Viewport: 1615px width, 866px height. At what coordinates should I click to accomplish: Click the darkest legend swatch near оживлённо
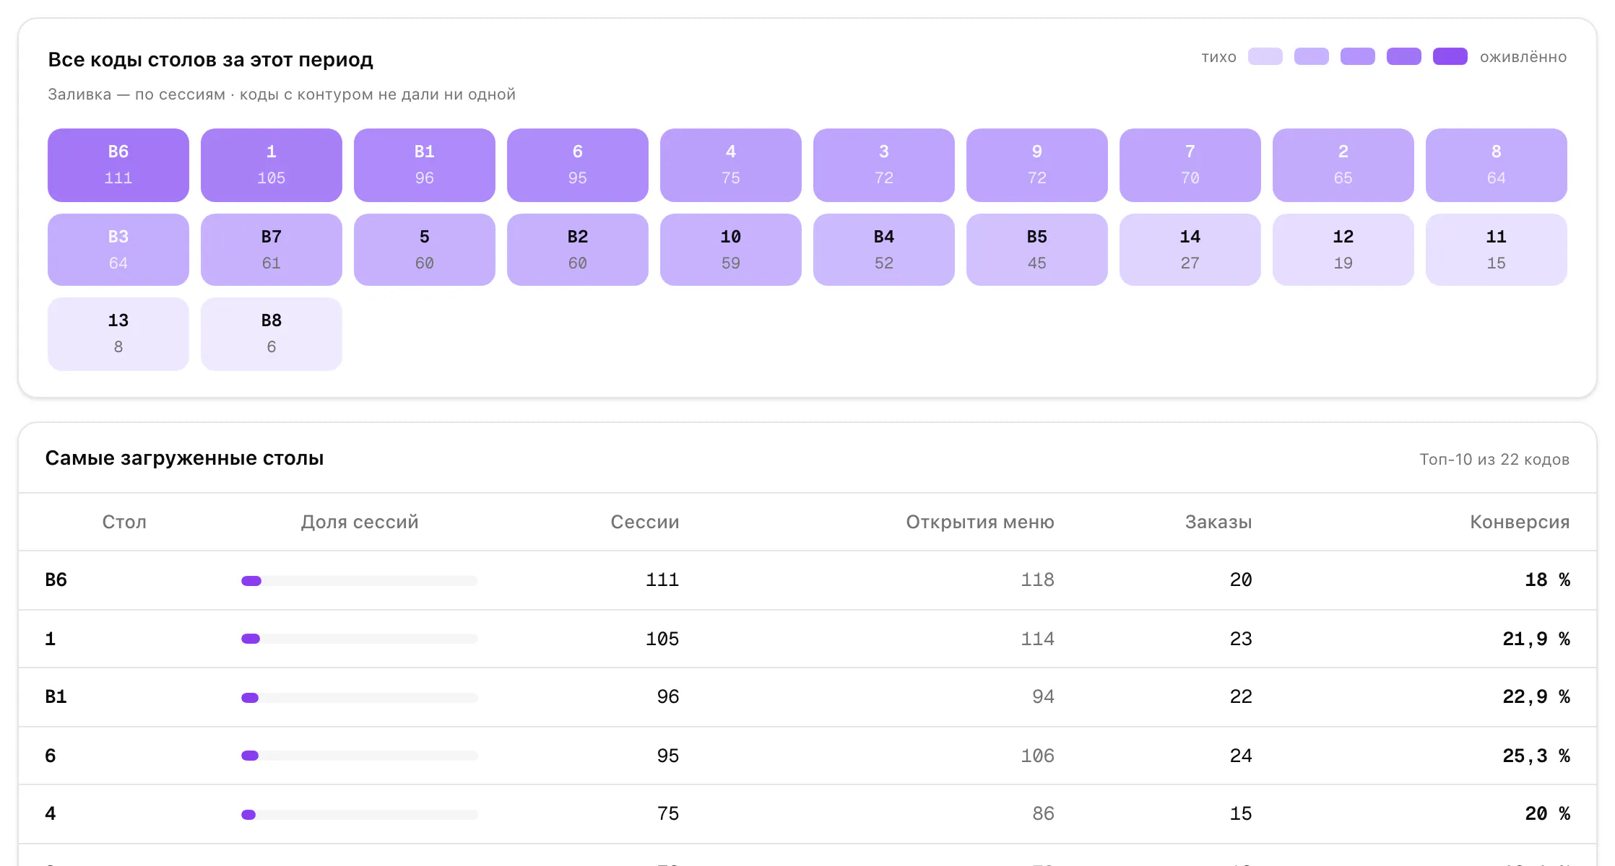[1450, 57]
